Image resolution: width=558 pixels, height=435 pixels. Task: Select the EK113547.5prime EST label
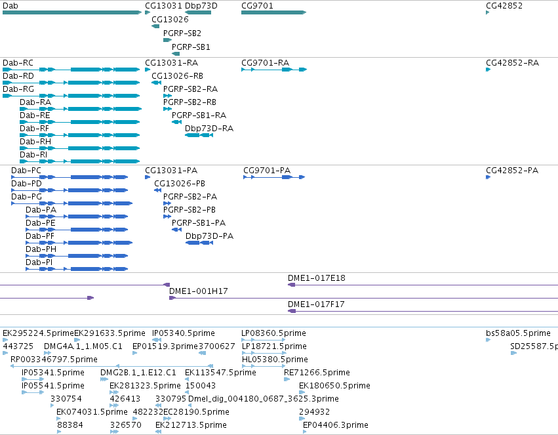click(220, 373)
